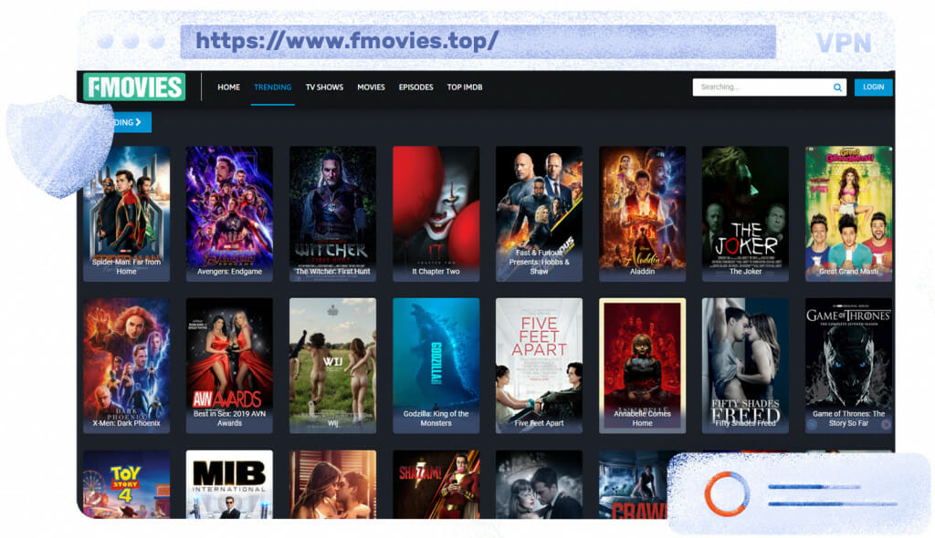Viewport: 935px width, 538px height.
Task: Open the HOME menu item
Action: click(228, 87)
